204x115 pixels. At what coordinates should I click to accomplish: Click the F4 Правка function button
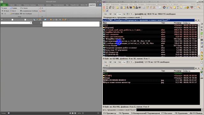click(124, 113)
